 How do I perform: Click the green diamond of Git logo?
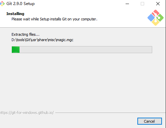160,18
